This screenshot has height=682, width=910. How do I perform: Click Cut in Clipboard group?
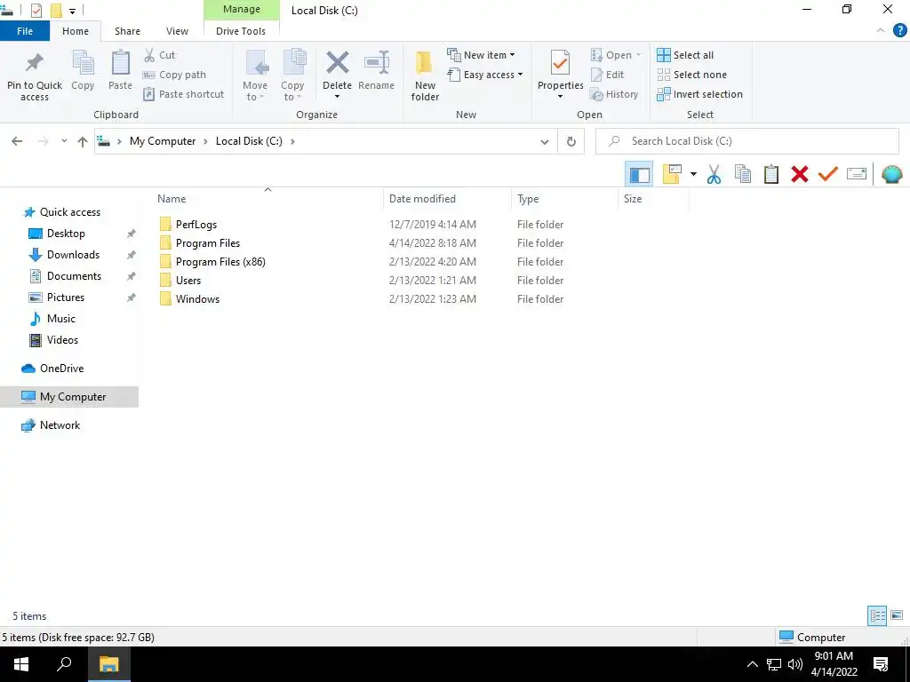pyautogui.click(x=160, y=55)
